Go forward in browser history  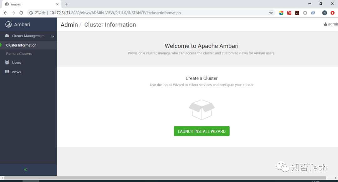click(13, 13)
